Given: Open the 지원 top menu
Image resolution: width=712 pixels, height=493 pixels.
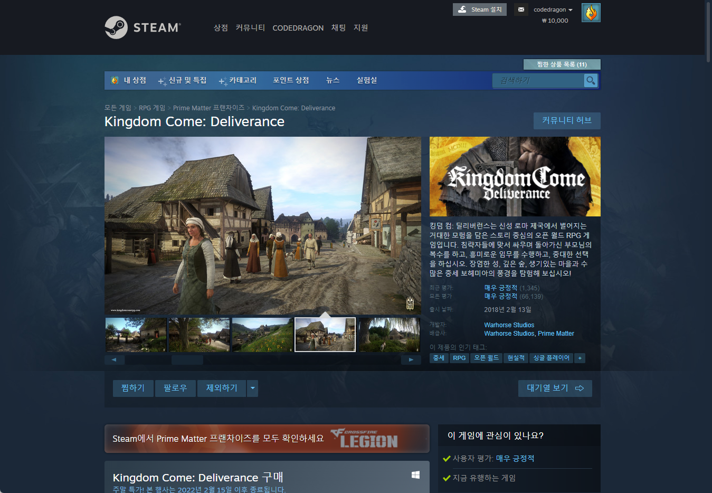Looking at the screenshot, I should [360, 27].
